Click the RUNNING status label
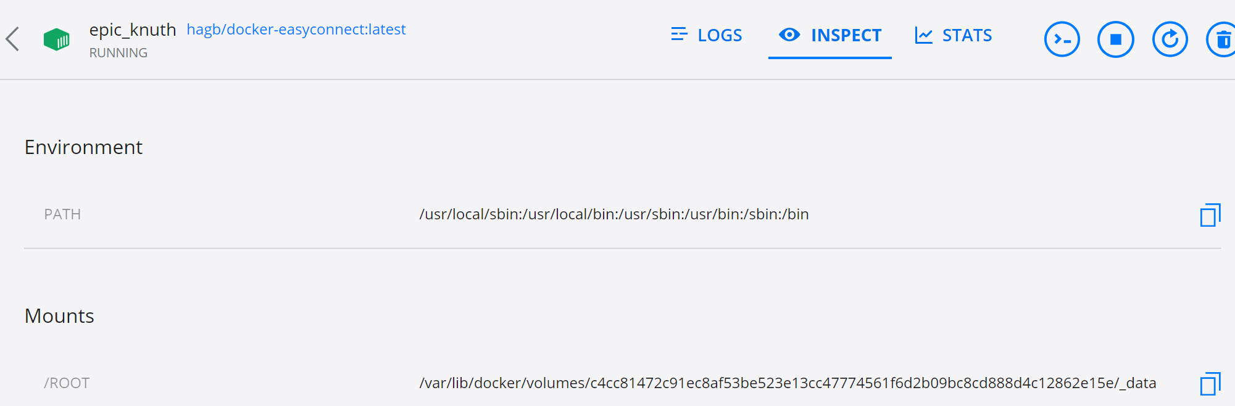The height and width of the screenshot is (406, 1235). (x=119, y=52)
